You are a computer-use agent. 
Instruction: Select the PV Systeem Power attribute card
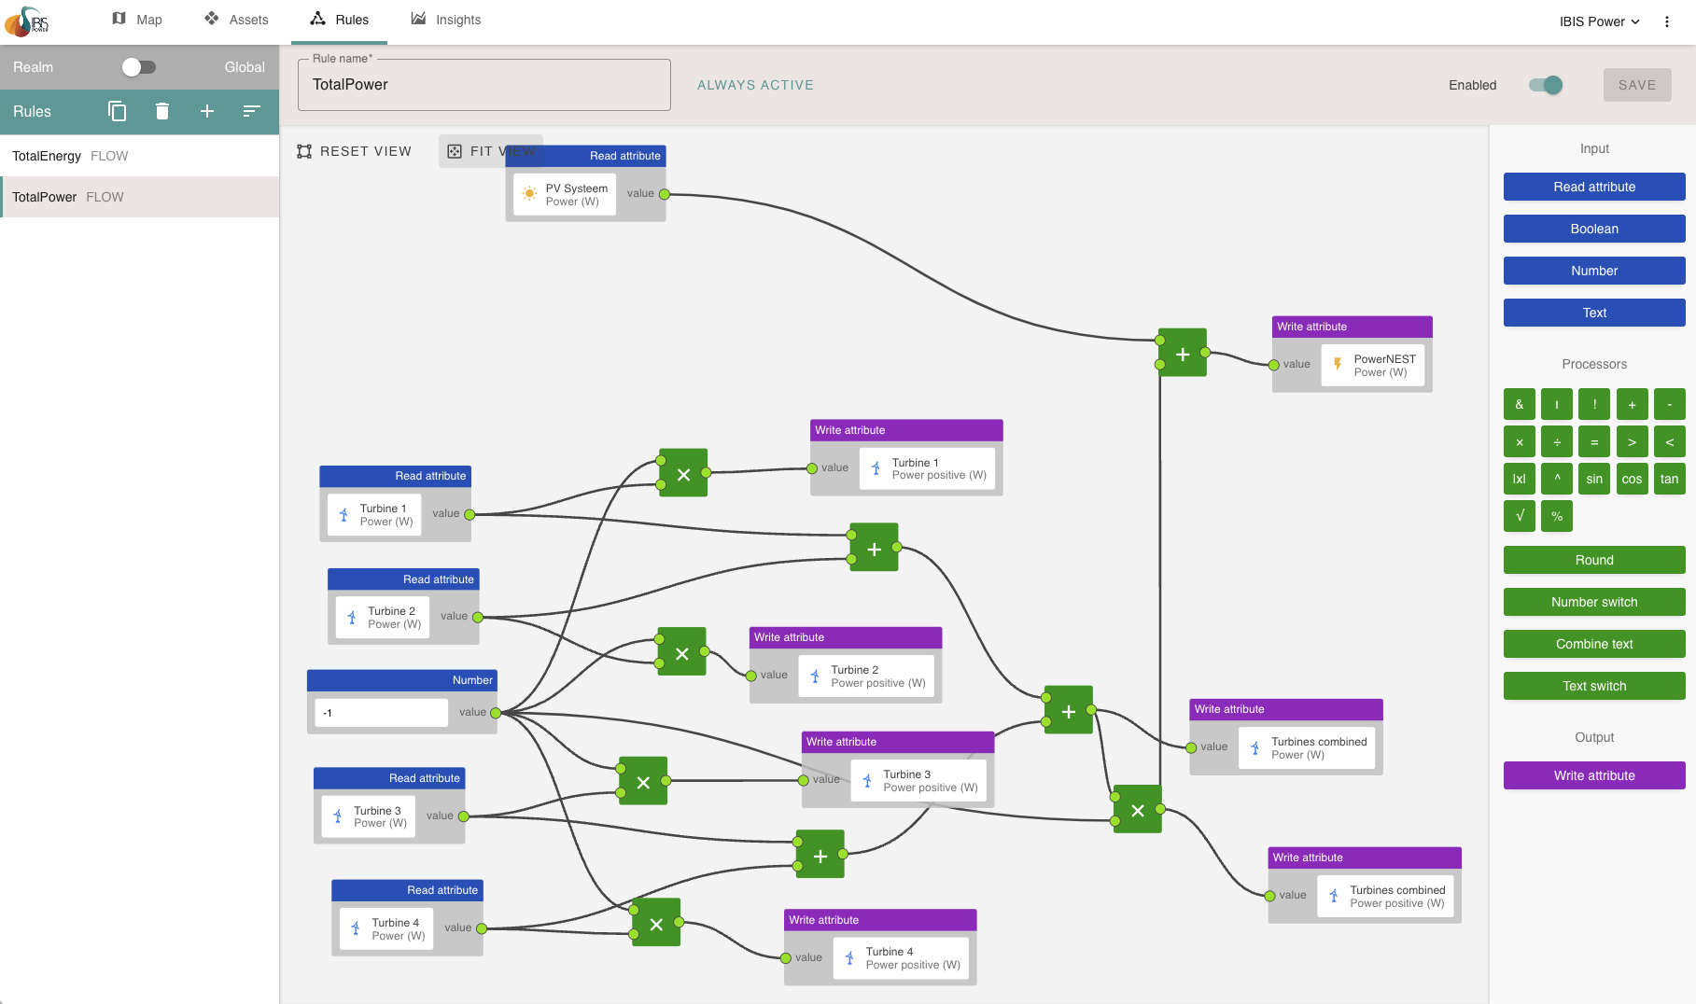coord(565,194)
